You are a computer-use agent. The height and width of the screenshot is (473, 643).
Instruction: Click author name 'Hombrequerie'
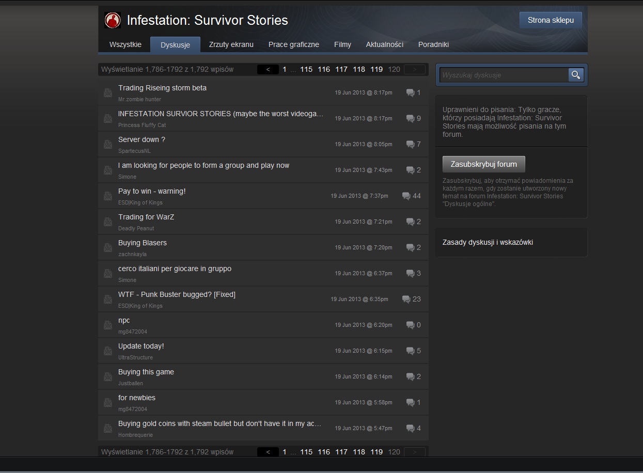point(135,435)
